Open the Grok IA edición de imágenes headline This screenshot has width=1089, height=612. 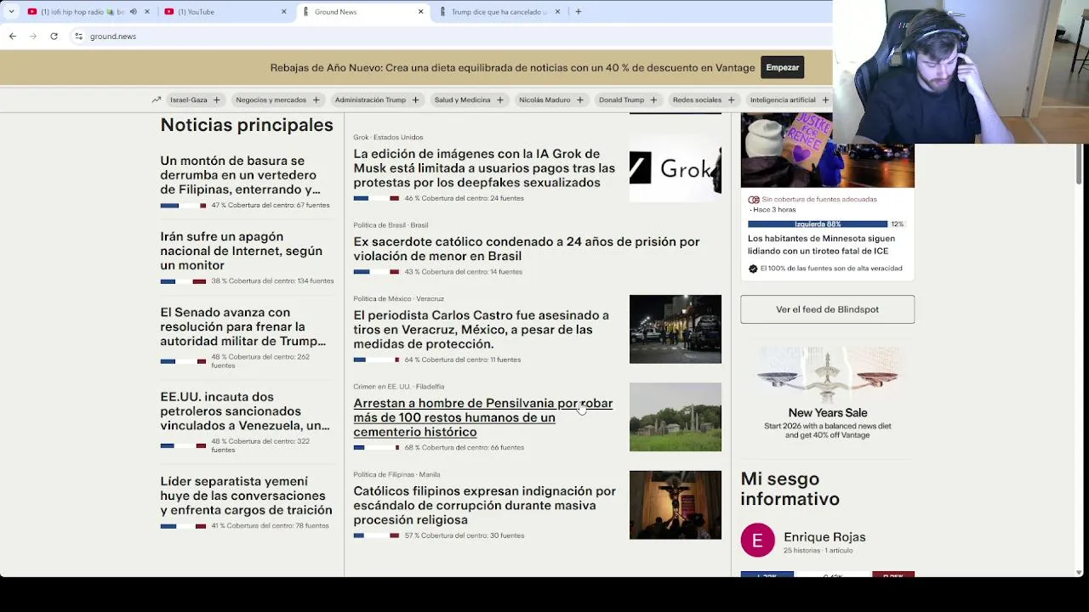pos(484,168)
